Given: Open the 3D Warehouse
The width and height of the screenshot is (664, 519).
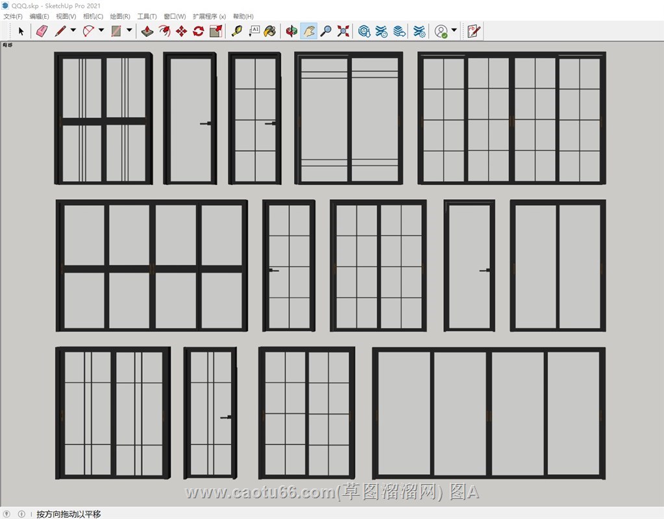Looking at the screenshot, I should [x=364, y=31].
